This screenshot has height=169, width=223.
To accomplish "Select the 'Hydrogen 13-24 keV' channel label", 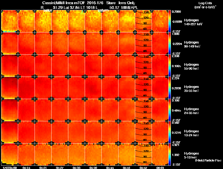I will click(x=192, y=133).
